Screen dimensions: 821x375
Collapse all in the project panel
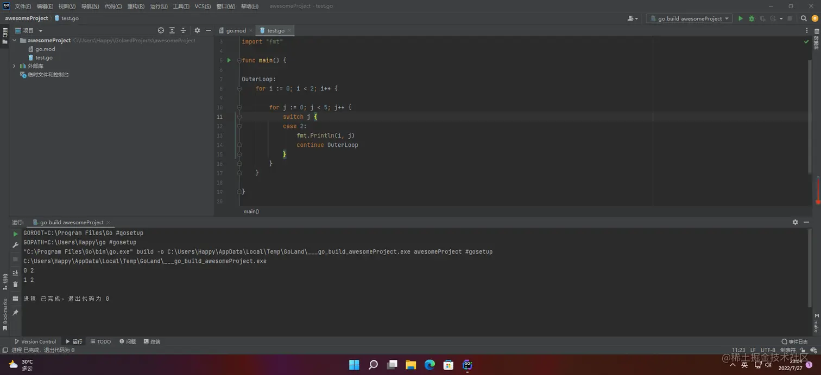click(x=183, y=30)
